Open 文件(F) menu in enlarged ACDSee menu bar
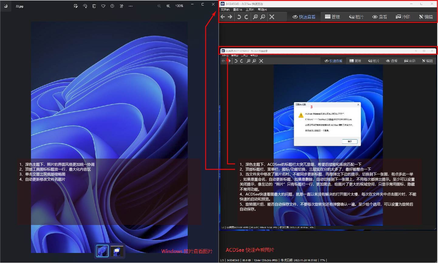 tap(225, 10)
